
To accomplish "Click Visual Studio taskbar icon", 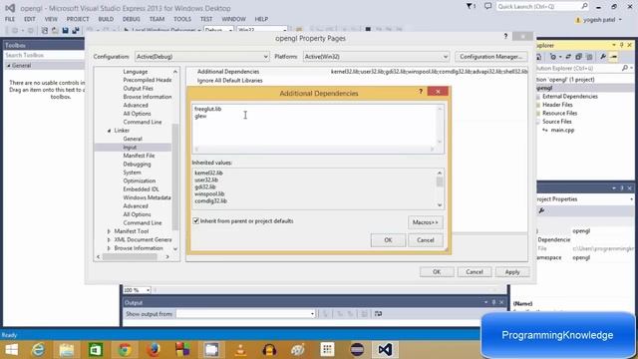I will pos(385,350).
